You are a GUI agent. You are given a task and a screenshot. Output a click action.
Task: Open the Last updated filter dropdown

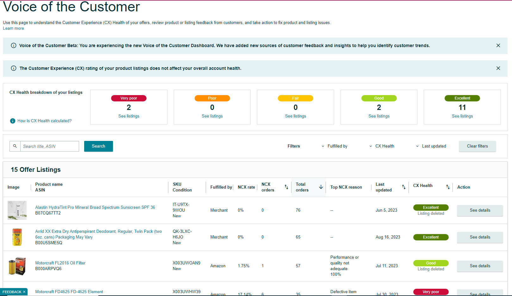click(x=431, y=146)
